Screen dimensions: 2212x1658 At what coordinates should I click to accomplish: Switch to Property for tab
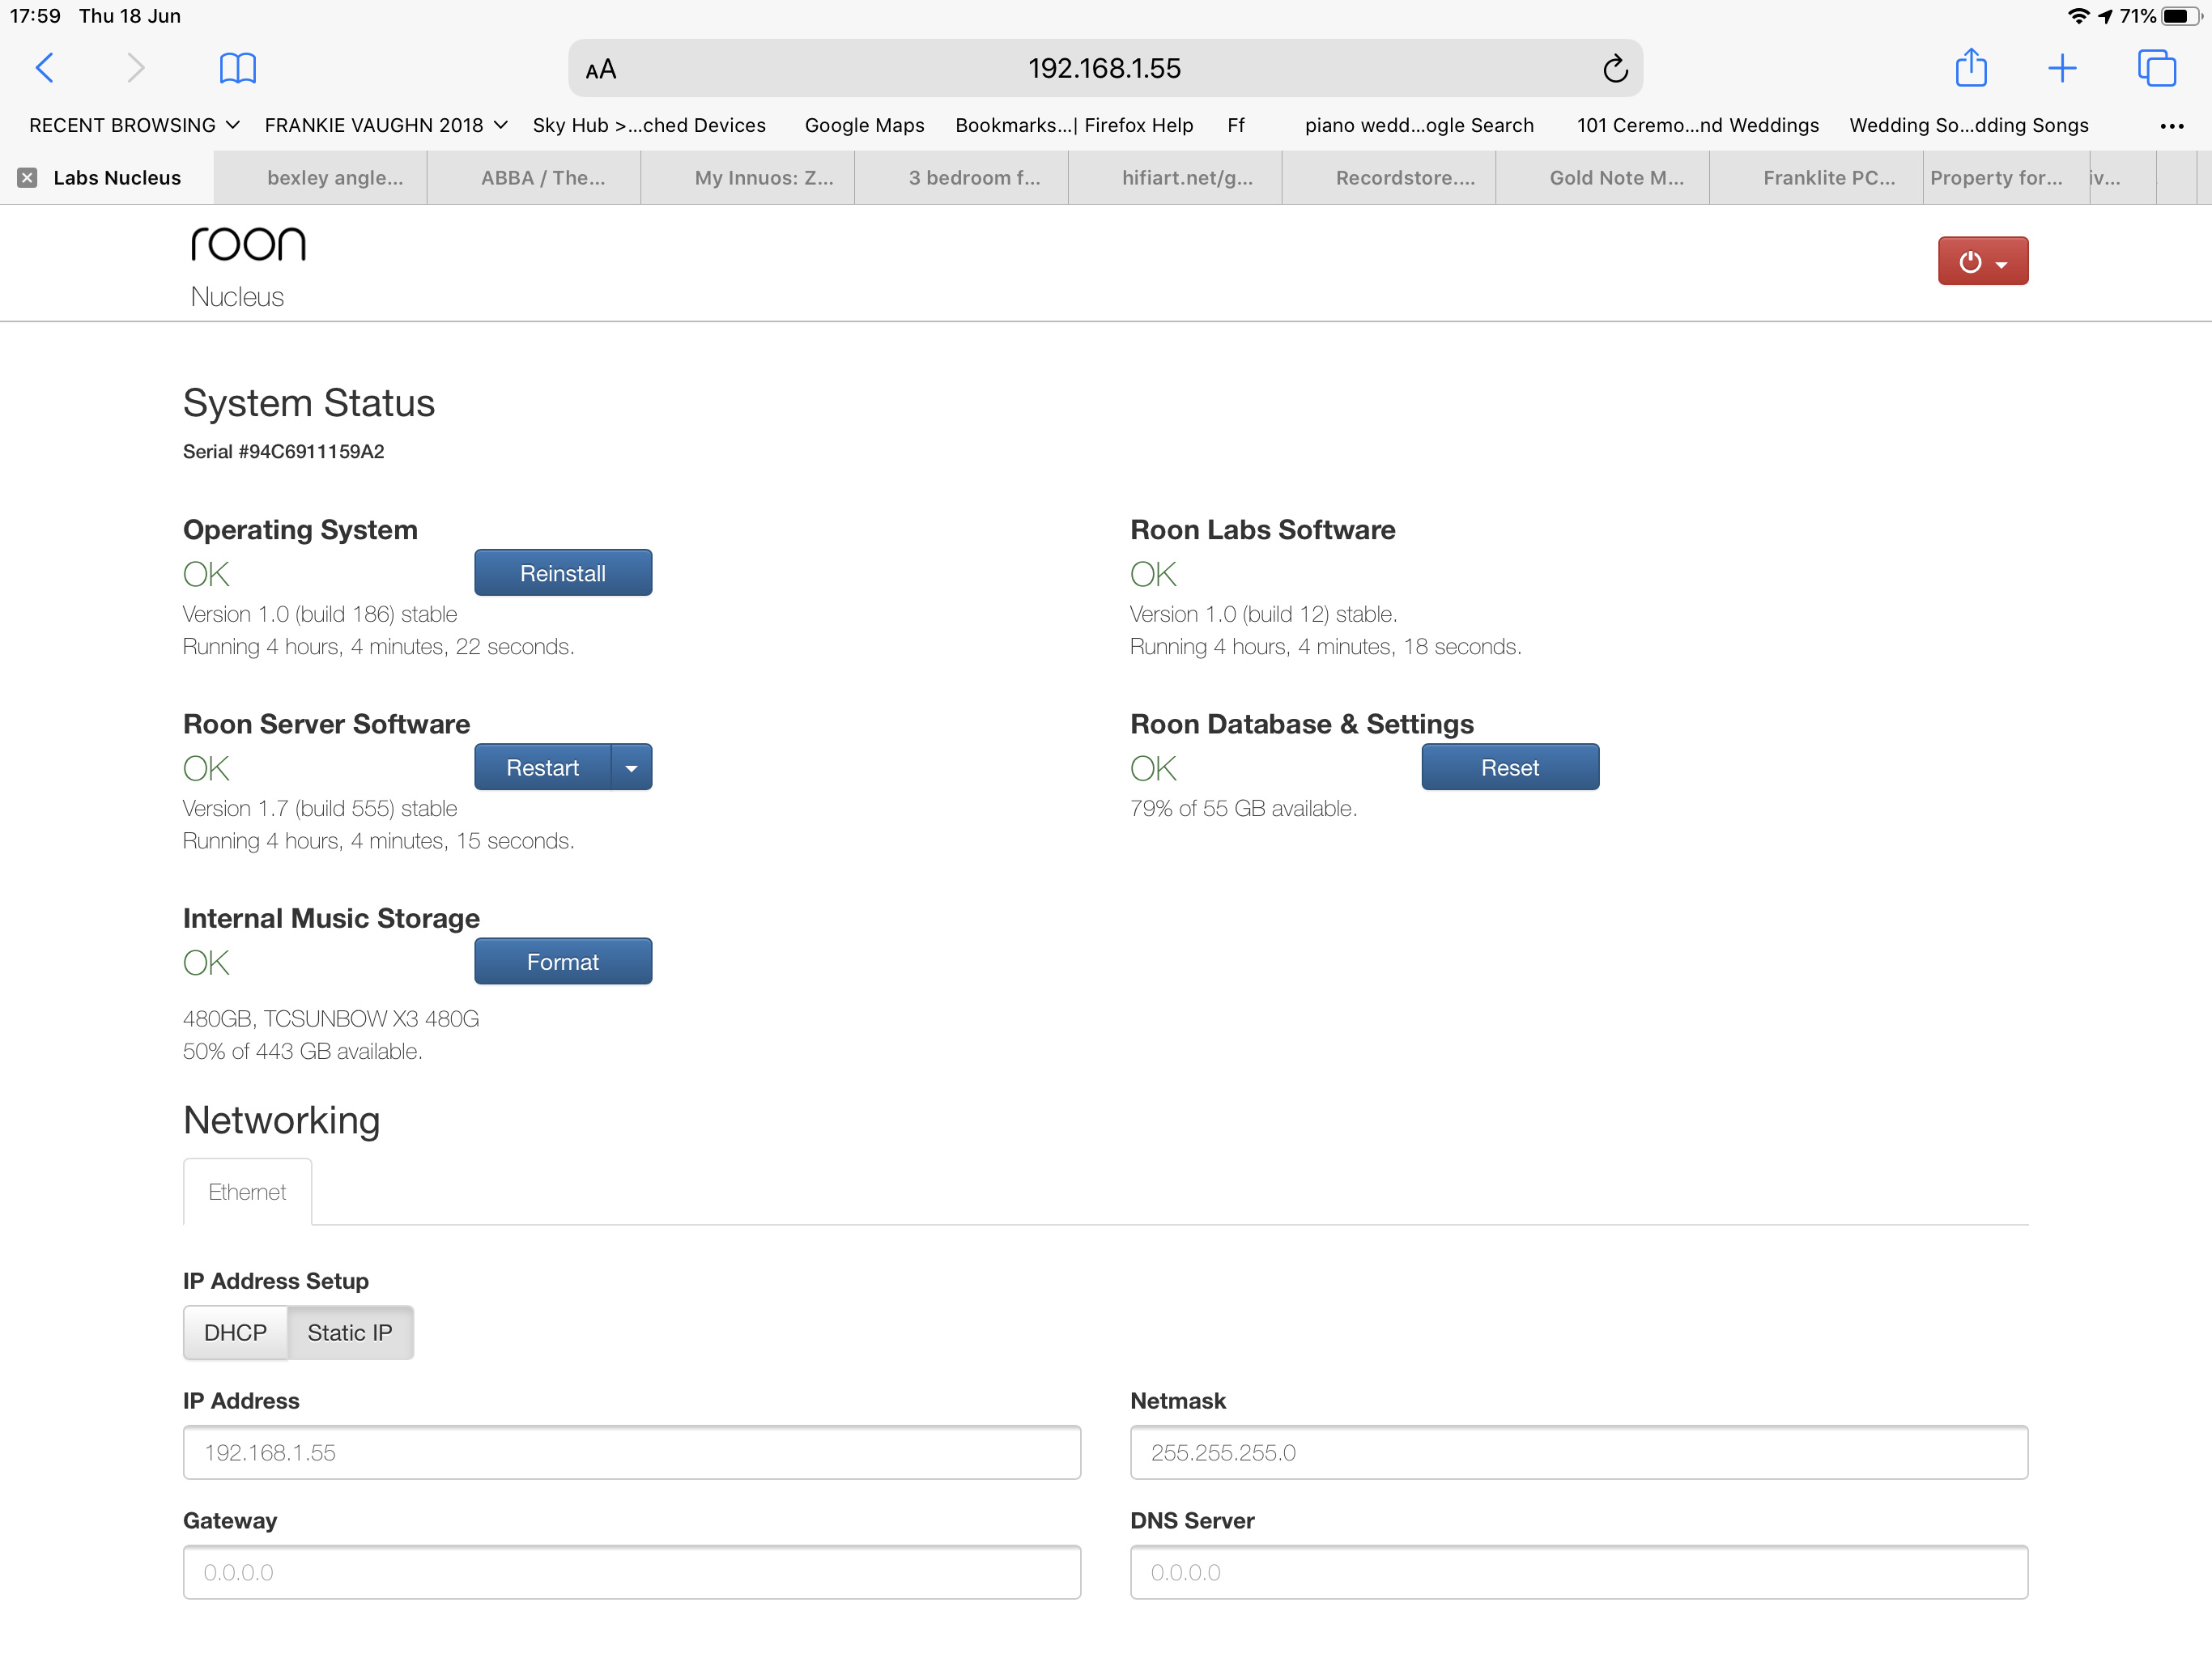2007,177
